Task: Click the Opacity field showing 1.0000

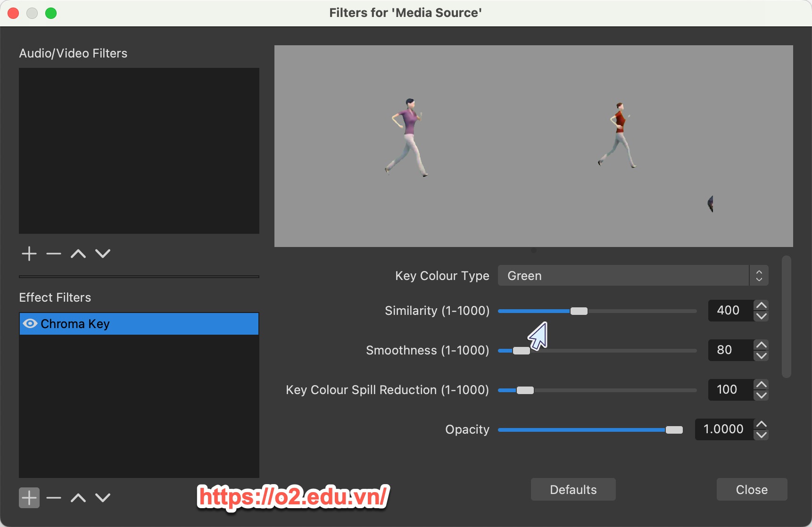Action: coord(724,429)
